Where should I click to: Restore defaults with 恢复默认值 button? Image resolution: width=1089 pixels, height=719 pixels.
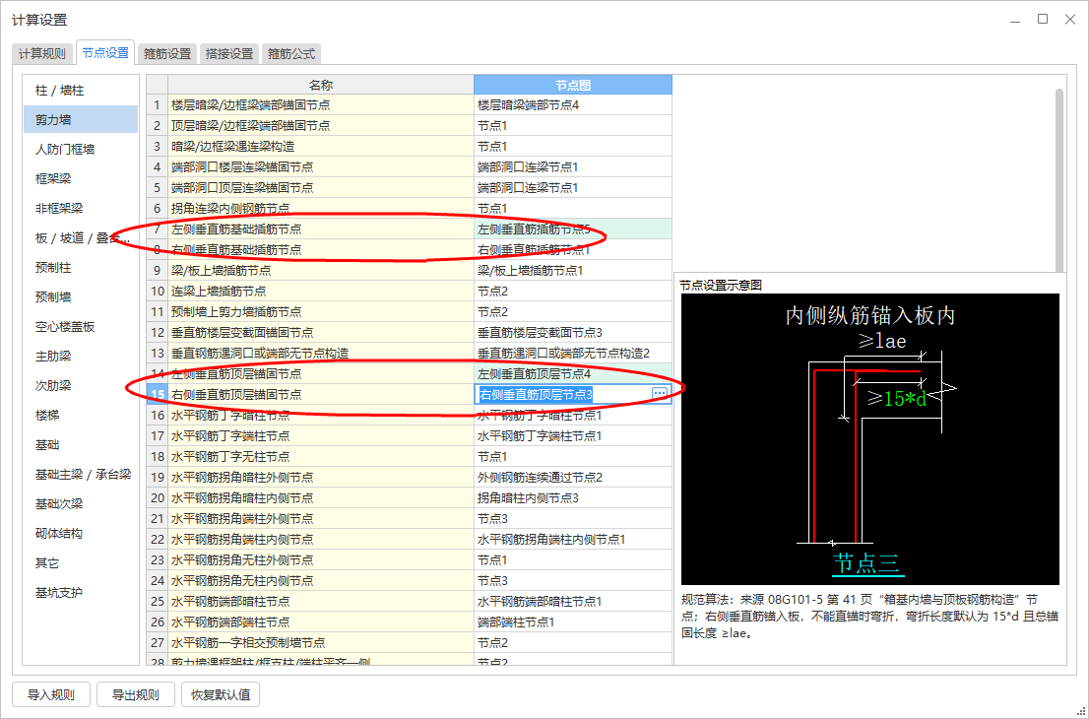[221, 694]
